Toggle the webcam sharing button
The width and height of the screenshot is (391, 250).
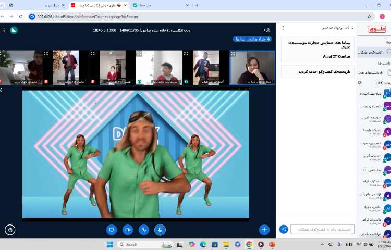128,229
